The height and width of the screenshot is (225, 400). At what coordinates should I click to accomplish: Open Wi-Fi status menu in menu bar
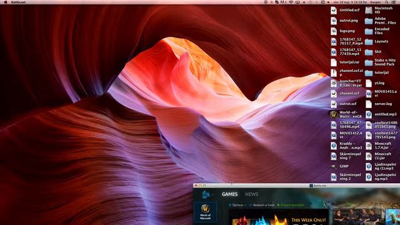pos(291,2)
